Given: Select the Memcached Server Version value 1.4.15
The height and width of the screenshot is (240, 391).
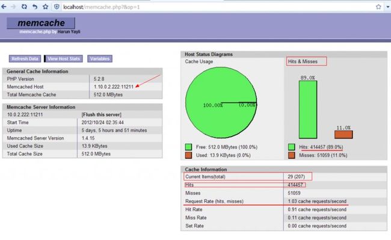Looking at the screenshot, I should [x=88, y=138].
